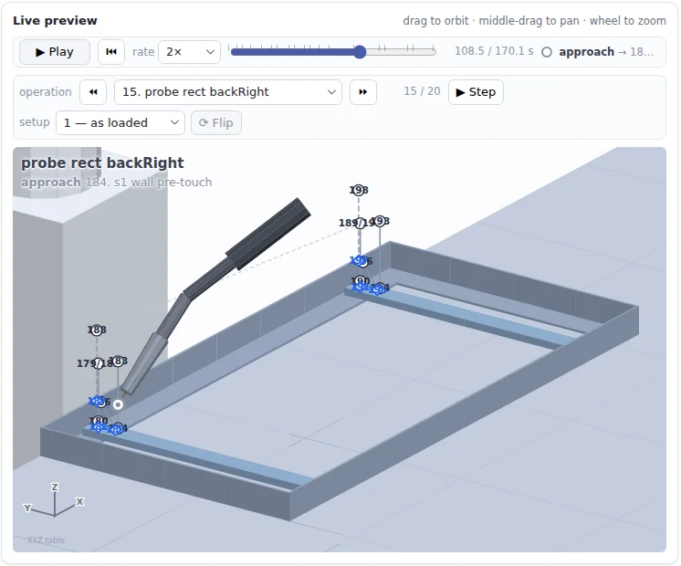681x566 pixels.
Task: Click the 'approach' status label in playback bar
Action: click(586, 52)
